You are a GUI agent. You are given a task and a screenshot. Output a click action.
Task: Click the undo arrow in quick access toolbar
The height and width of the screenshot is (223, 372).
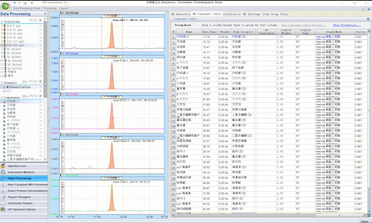(x=14, y=3)
